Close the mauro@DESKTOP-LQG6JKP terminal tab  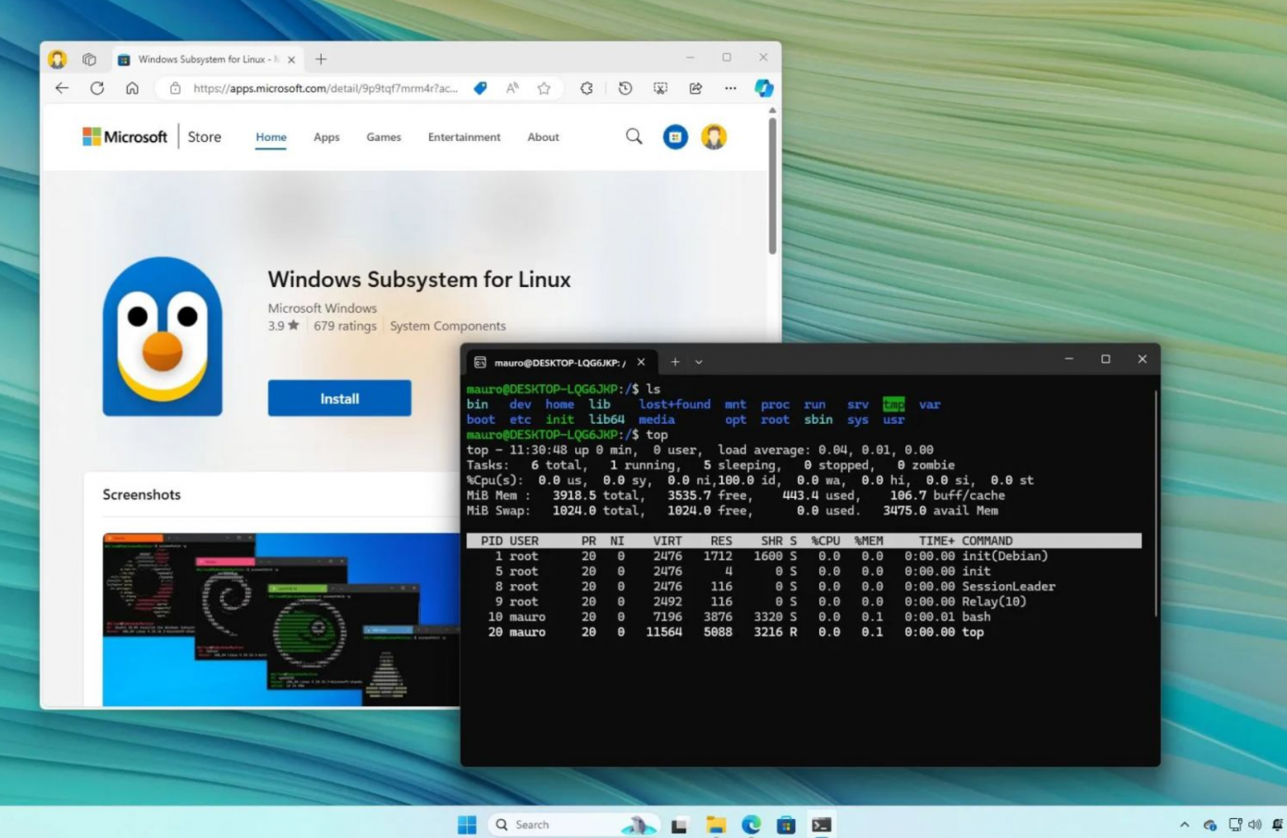tap(641, 362)
